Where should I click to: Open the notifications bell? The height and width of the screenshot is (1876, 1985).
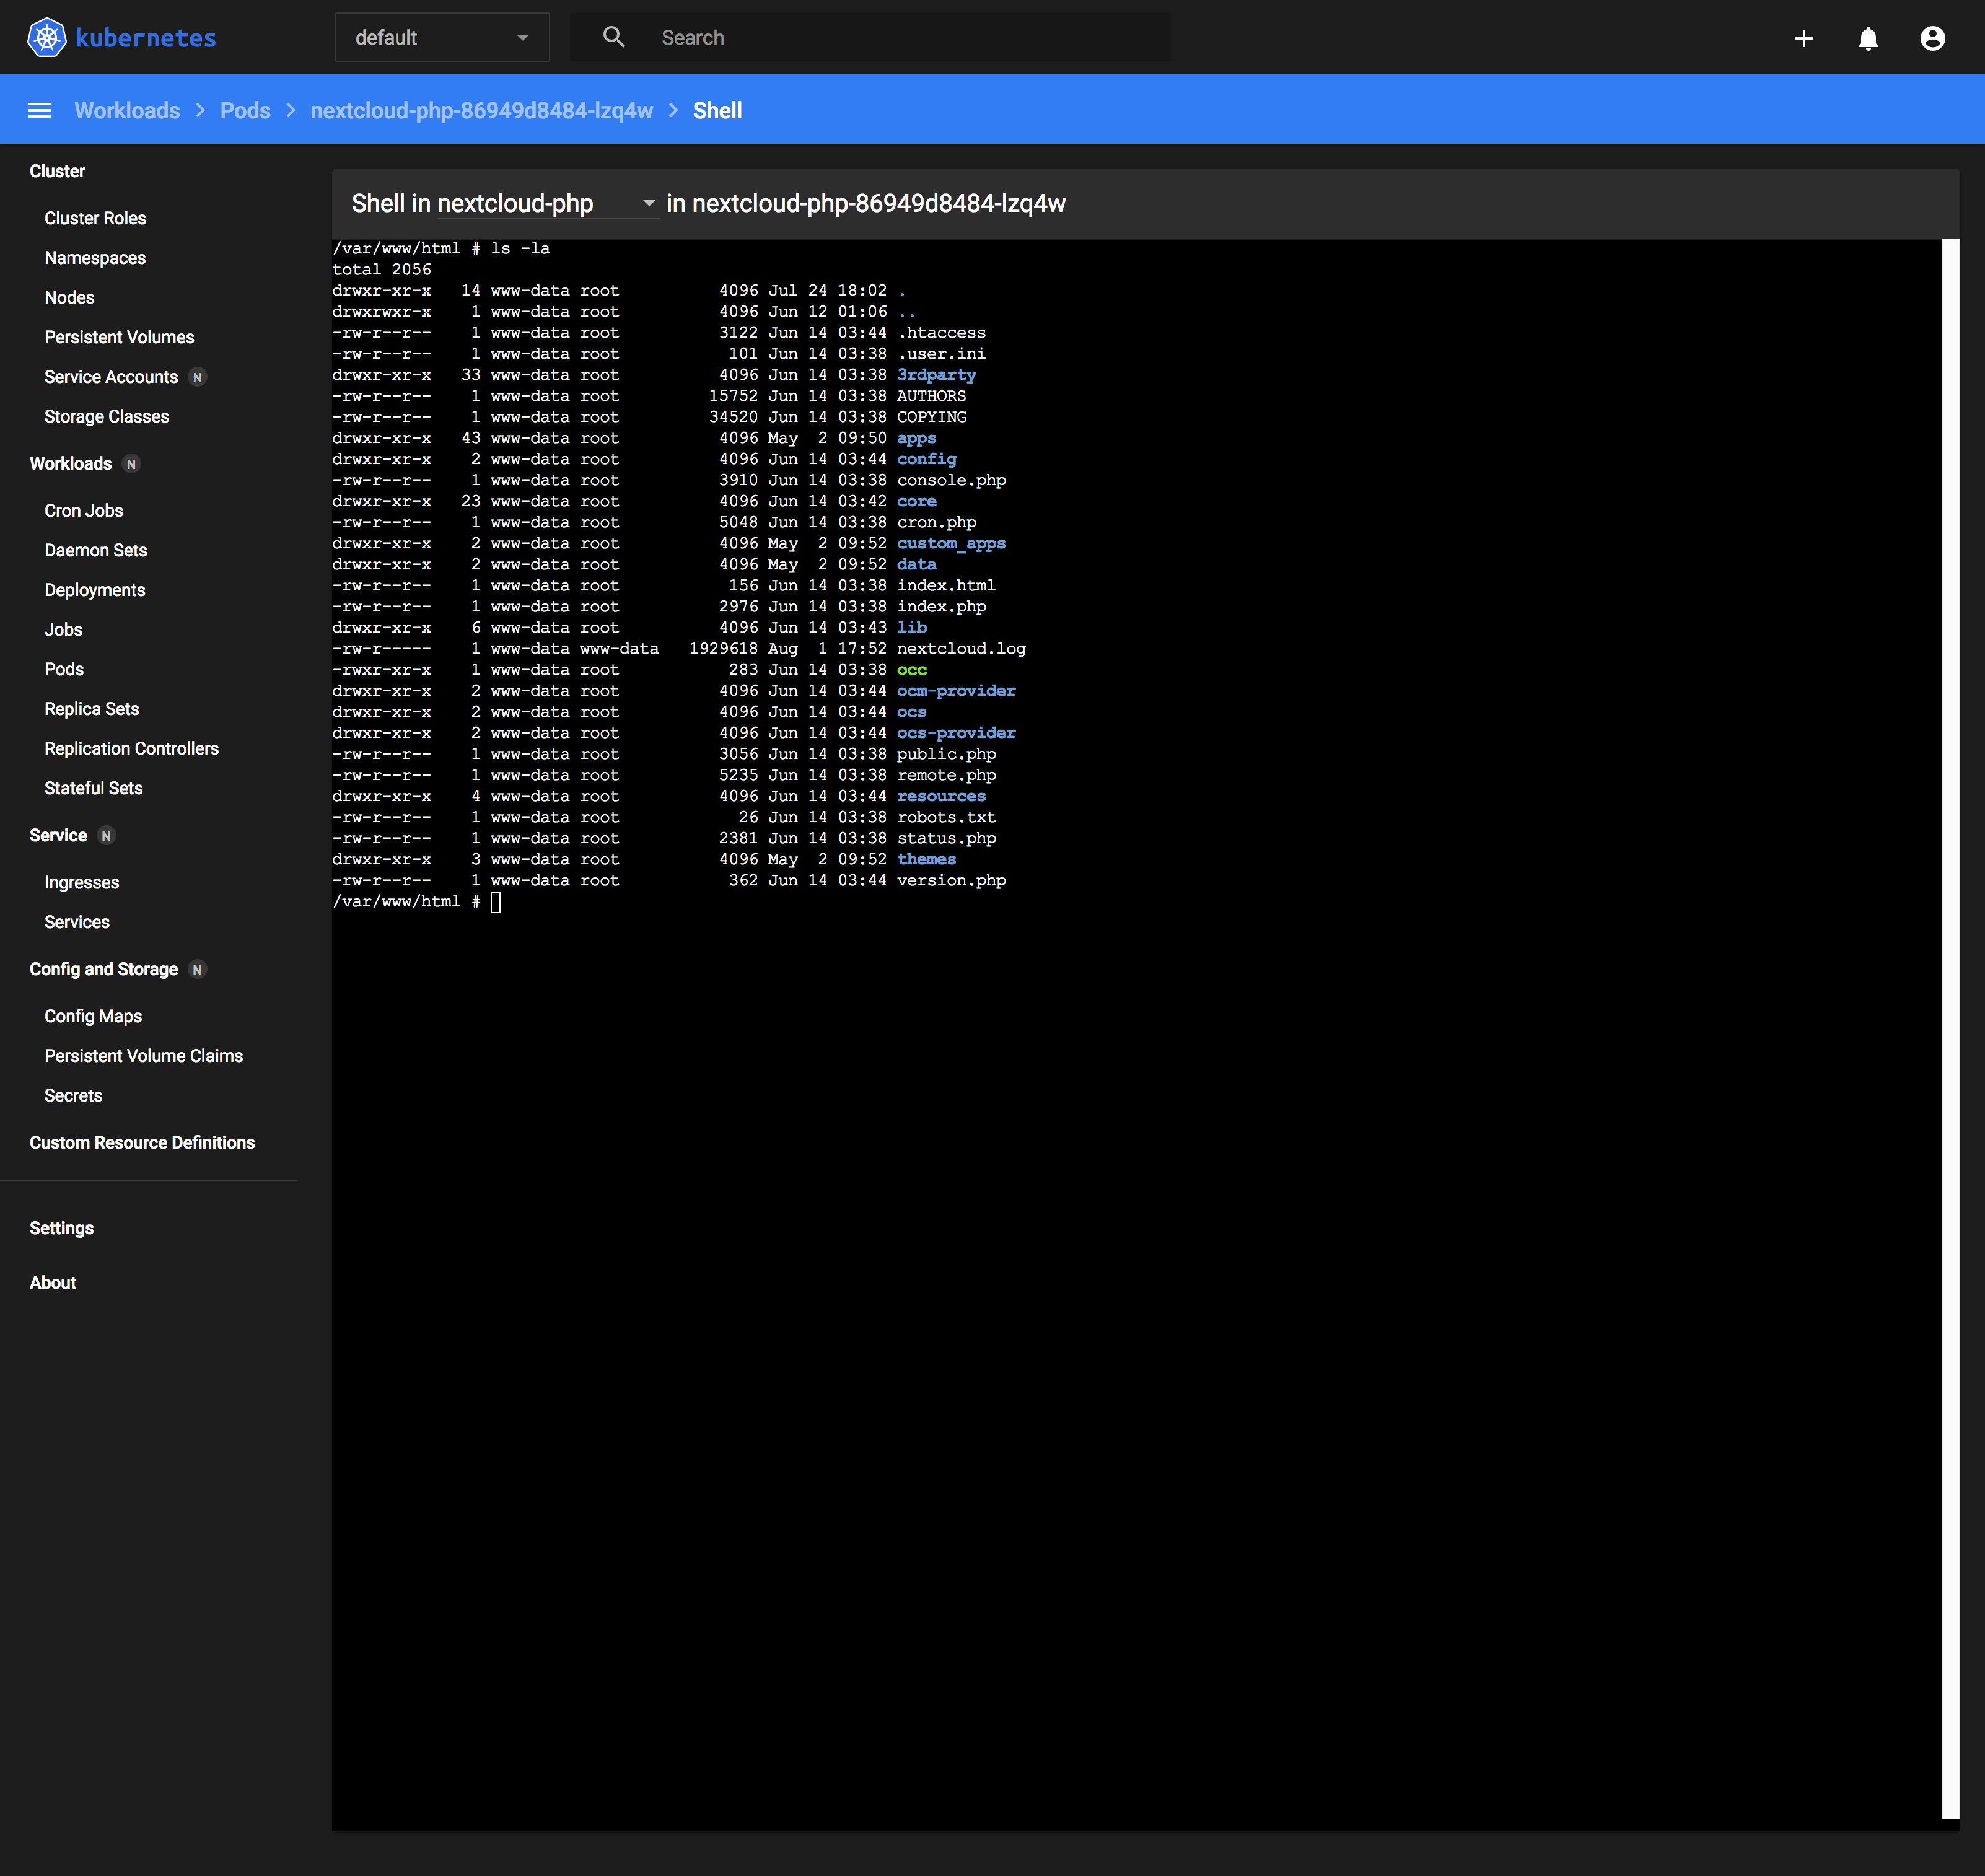point(1868,38)
